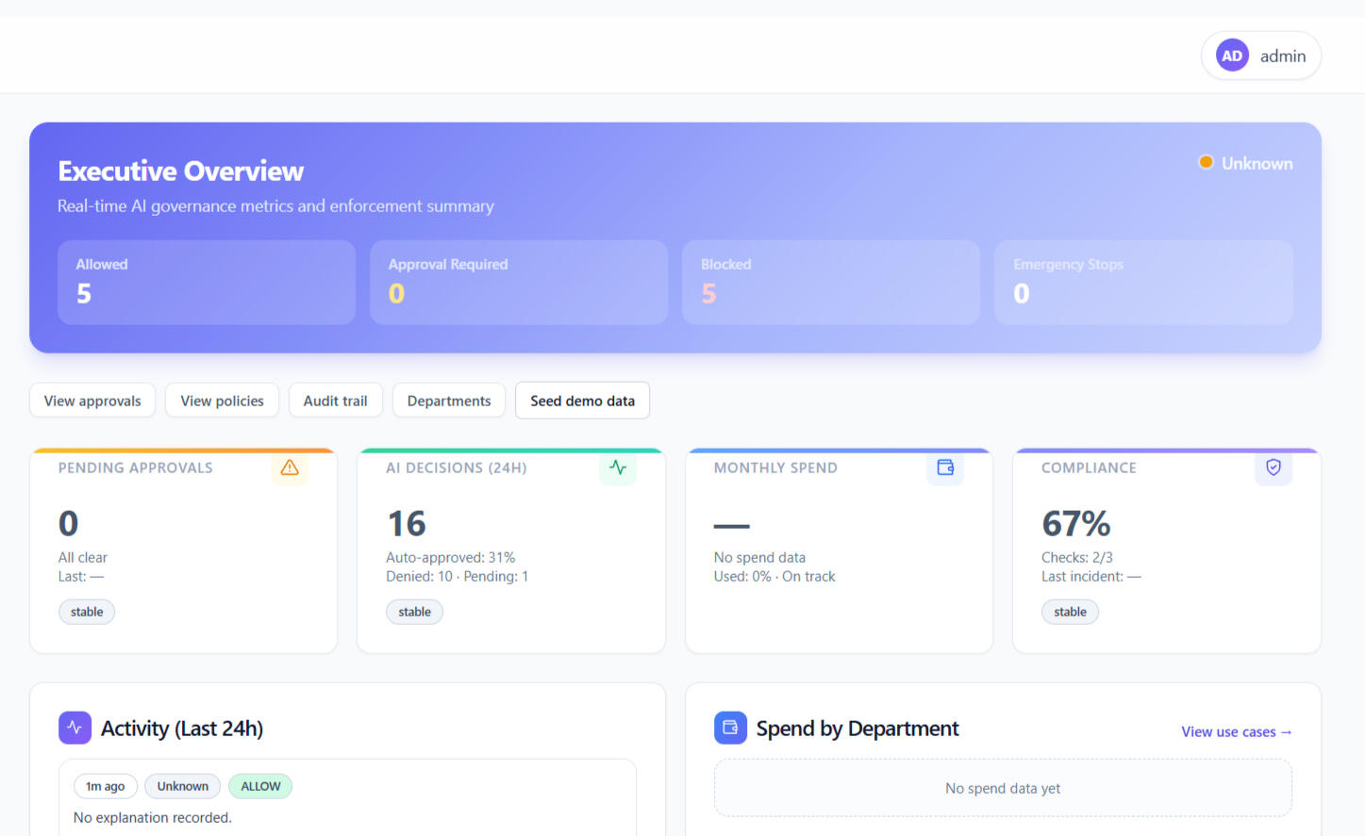Image resolution: width=1365 pixels, height=836 pixels.
Task: Click the warning triangle icon on Pending Approvals
Action: tap(290, 467)
